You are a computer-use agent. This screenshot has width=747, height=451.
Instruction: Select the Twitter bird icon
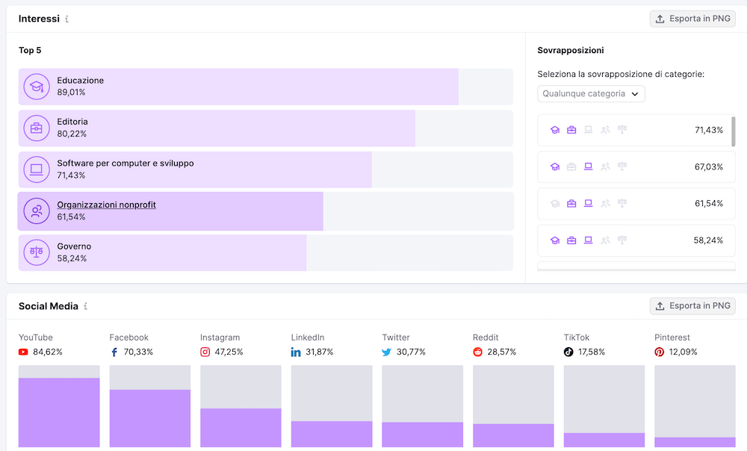tap(386, 352)
